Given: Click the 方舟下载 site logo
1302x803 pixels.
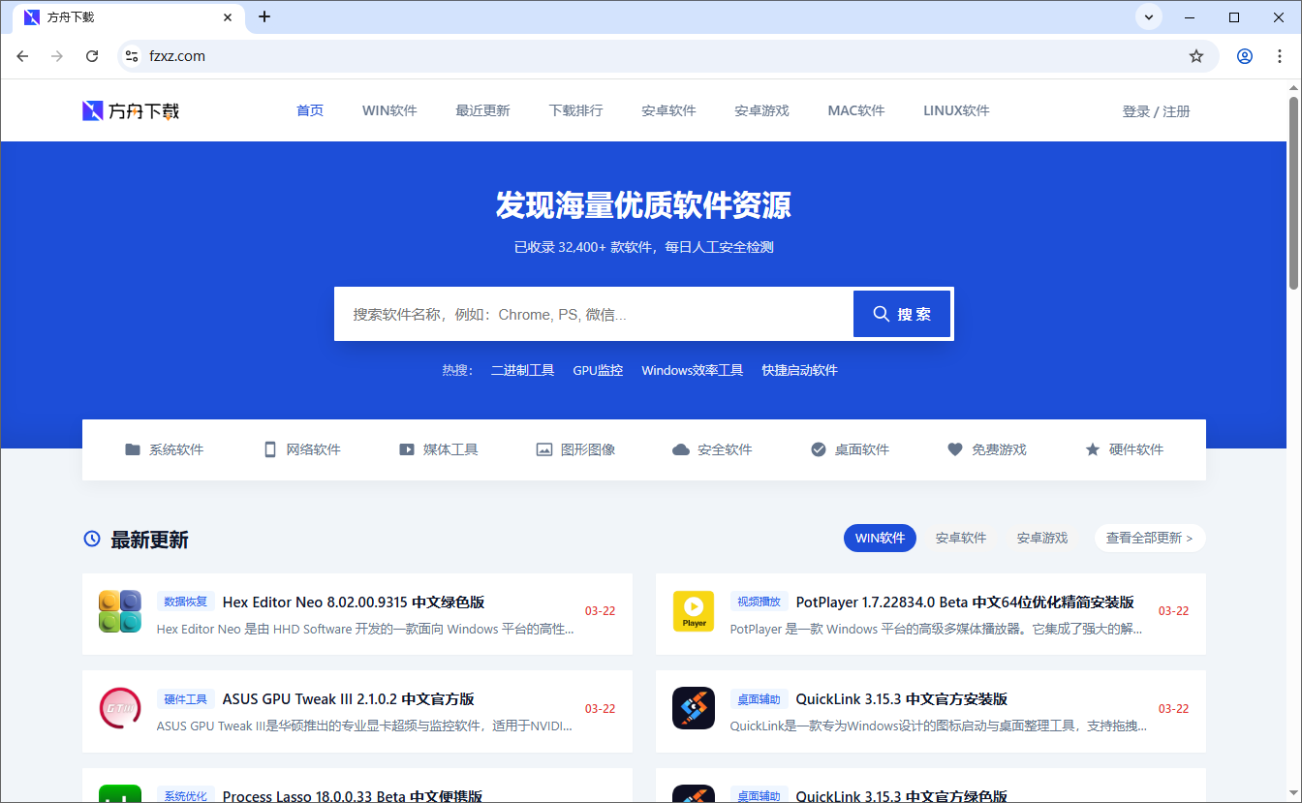Looking at the screenshot, I should [130, 109].
